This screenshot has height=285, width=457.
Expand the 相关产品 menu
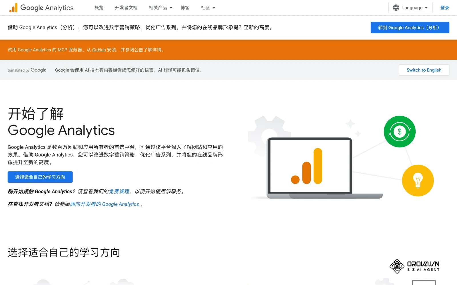[161, 8]
